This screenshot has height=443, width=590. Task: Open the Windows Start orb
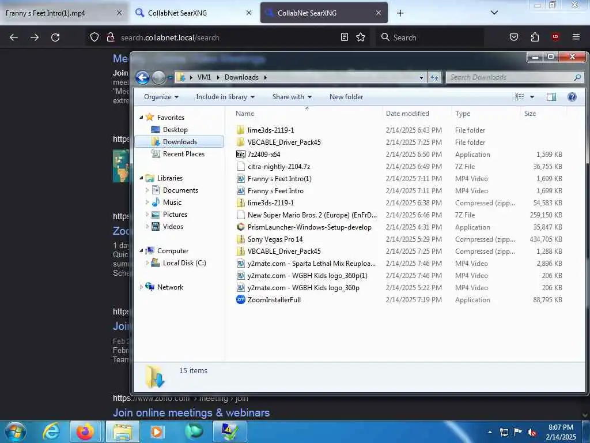[16, 431]
